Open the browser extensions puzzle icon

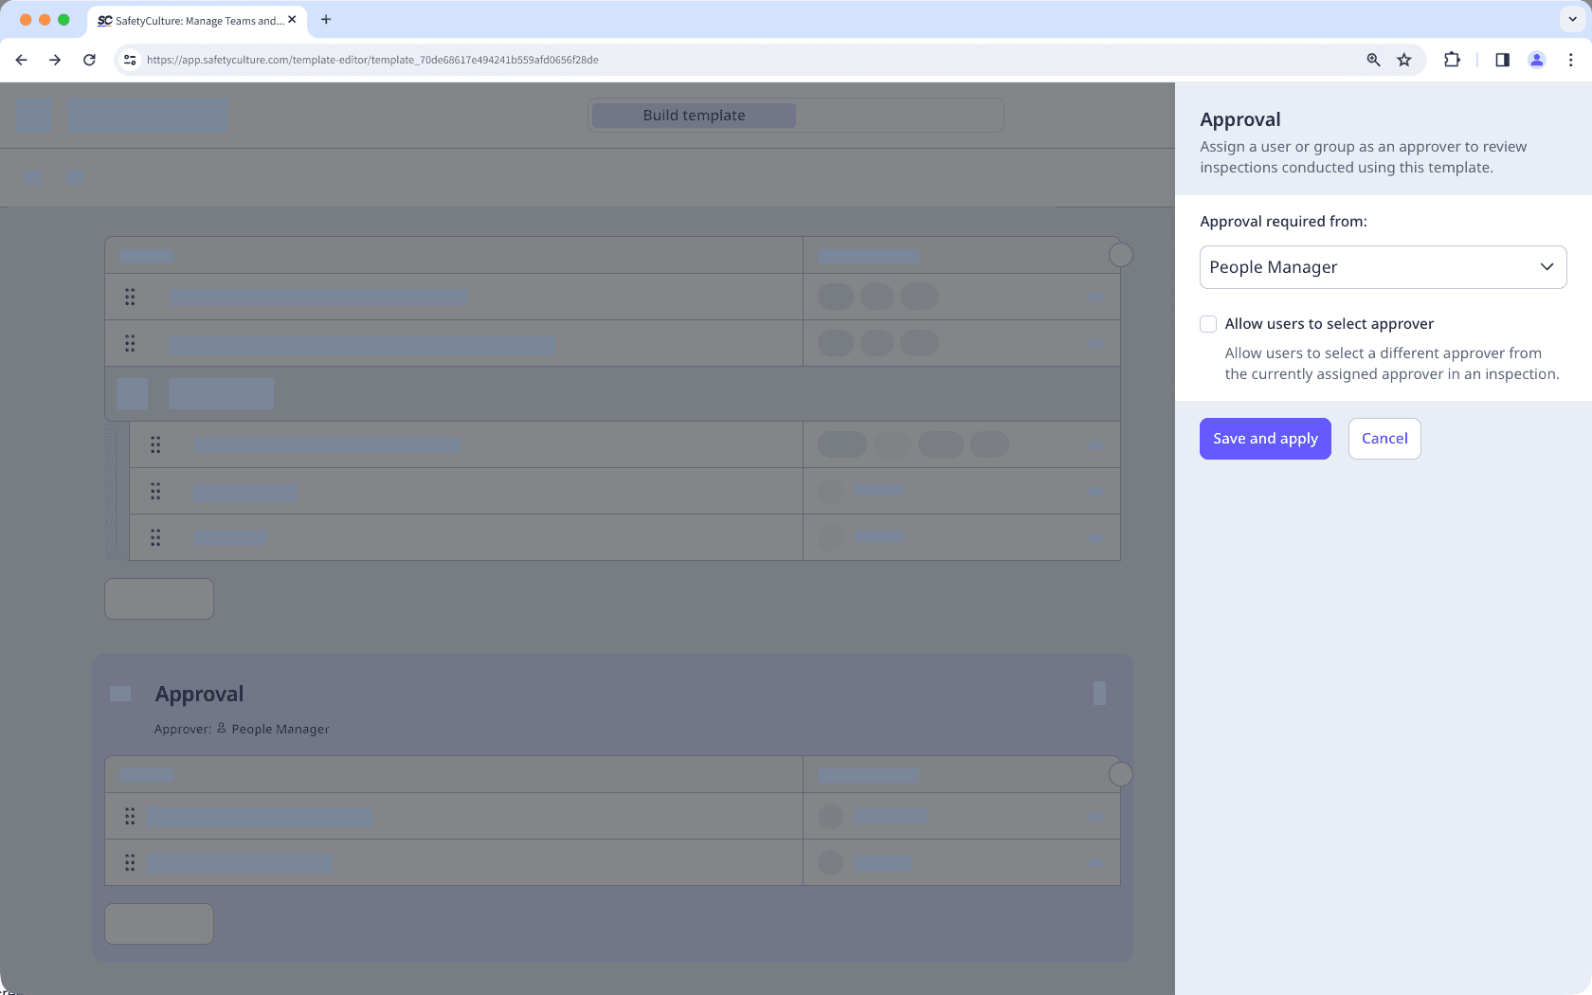(x=1451, y=59)
